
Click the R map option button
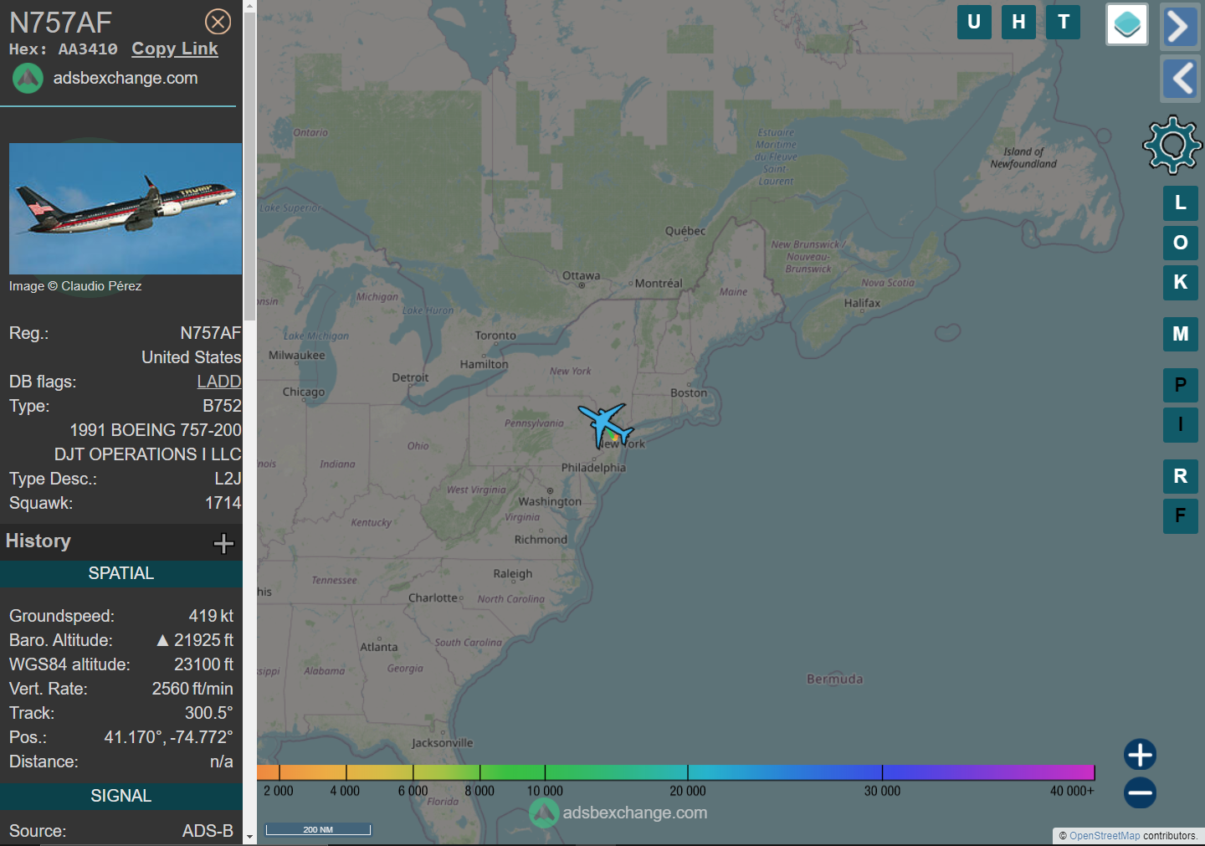tap(1181, 476)
